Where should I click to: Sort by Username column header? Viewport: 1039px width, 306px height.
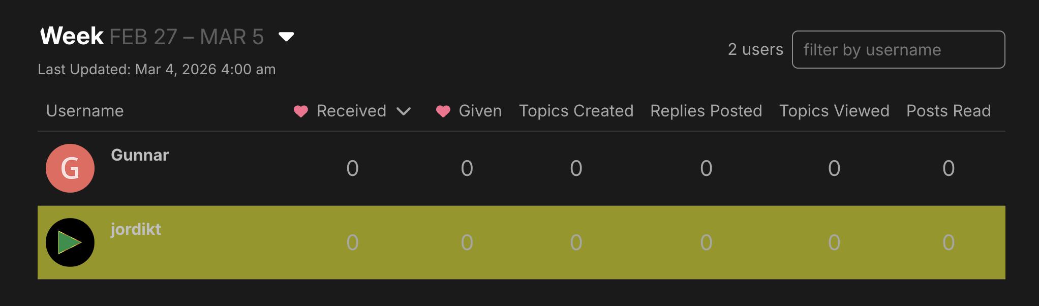tap(85, 111)
